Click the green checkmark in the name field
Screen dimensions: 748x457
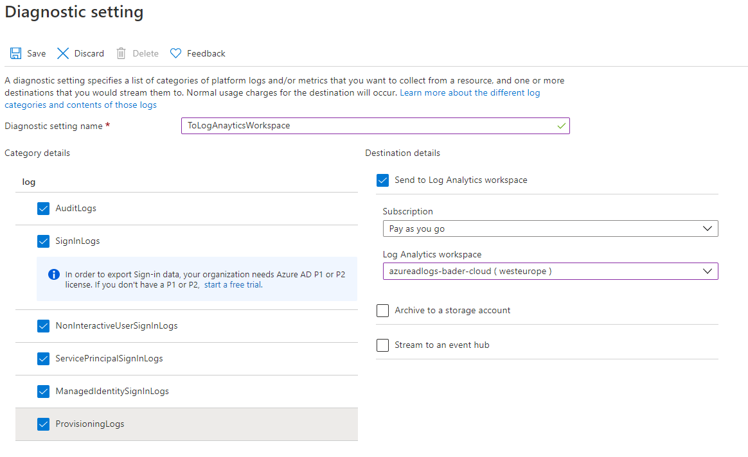[562, 126]
